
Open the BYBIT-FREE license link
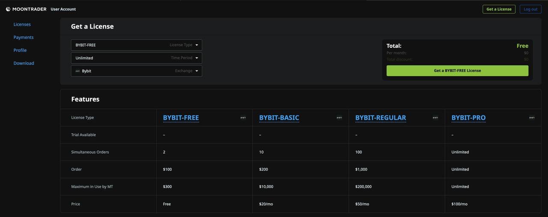coord(181,117)
